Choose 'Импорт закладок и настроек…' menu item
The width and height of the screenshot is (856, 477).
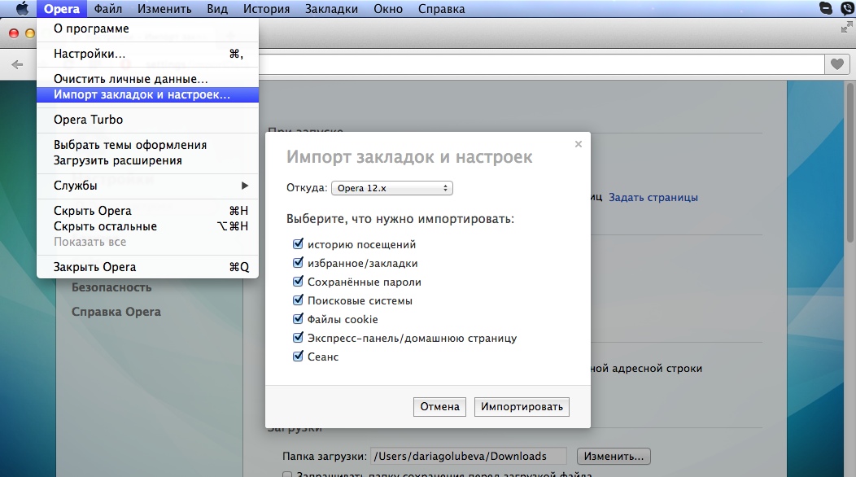coord(147,94)
